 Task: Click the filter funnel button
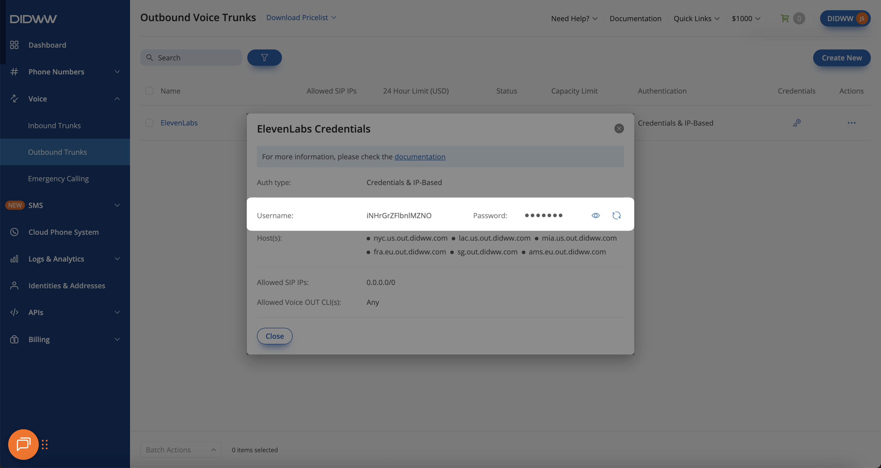tap(264, 57)
